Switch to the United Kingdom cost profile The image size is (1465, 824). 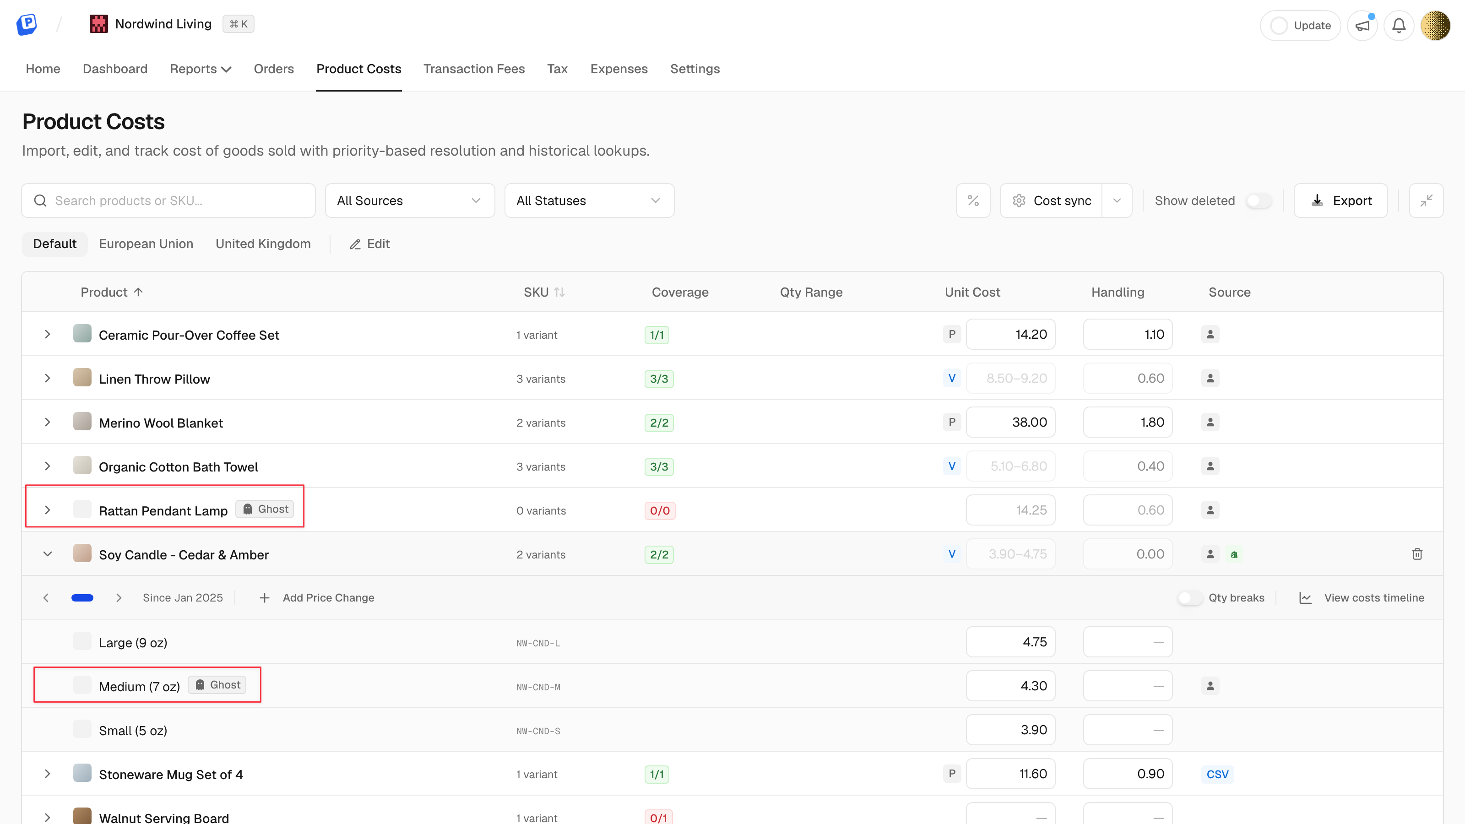tap(263, 244)
